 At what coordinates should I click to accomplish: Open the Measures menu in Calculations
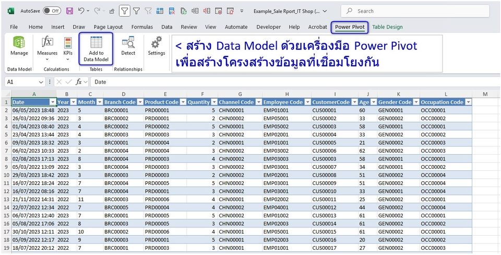click(x=47, y=49)
